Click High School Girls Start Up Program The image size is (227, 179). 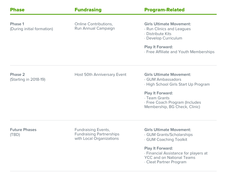[177, 84]
